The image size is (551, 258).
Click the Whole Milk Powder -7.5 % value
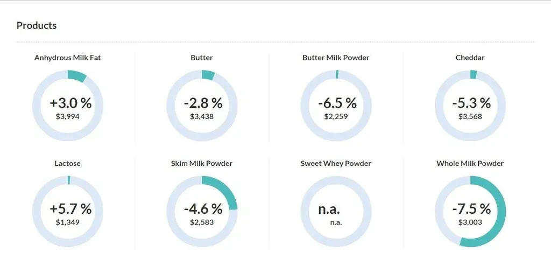[470, 208]
